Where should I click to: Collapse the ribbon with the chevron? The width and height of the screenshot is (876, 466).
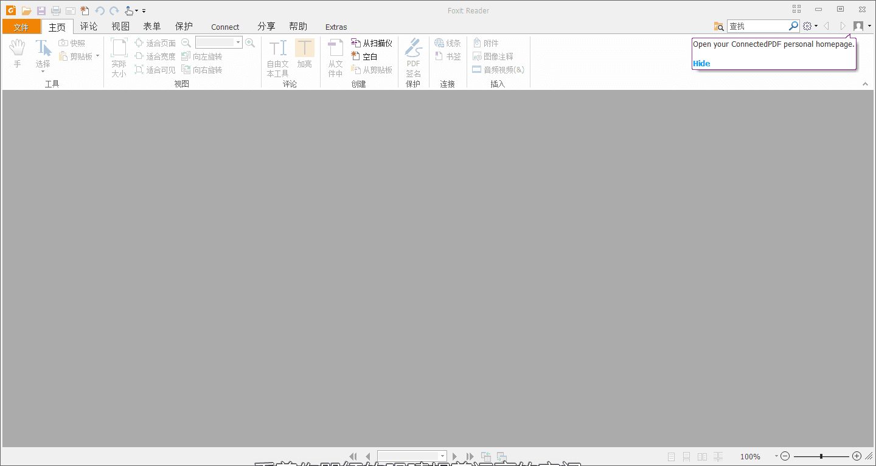[x=865, y=84]
